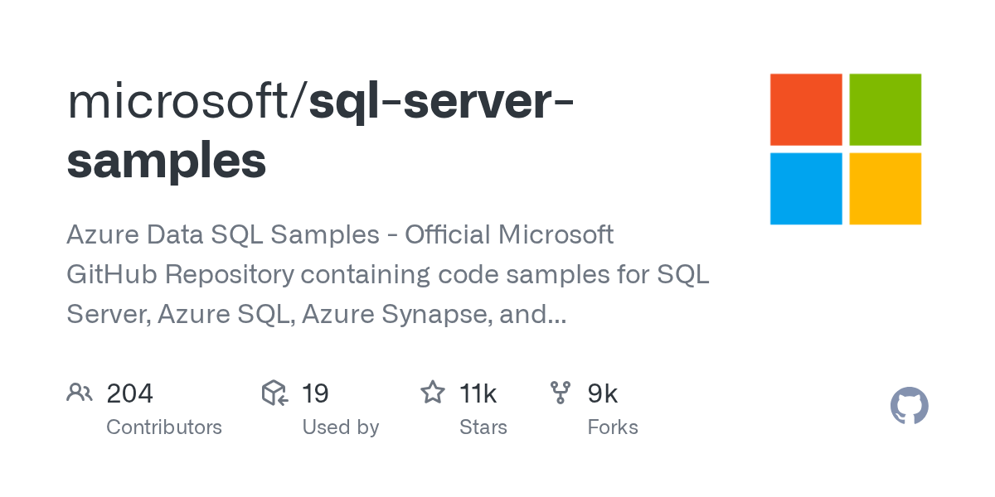Viewport: 995px width, 497px height.
Task: Click the Forks branch icon
Action: click(x=561, y=393)
